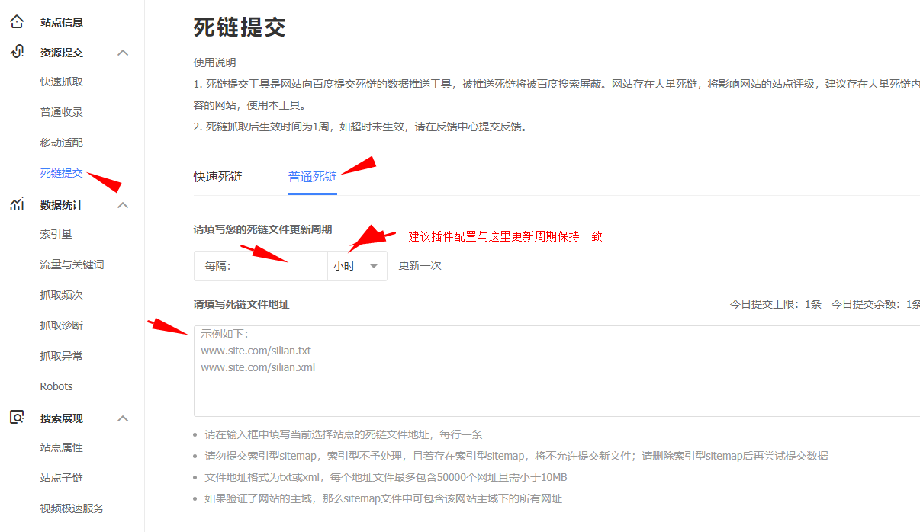This screenshot has width=920, height=532.
Task: Click the 资源提交 section icon
Action: tap(17, 52)
